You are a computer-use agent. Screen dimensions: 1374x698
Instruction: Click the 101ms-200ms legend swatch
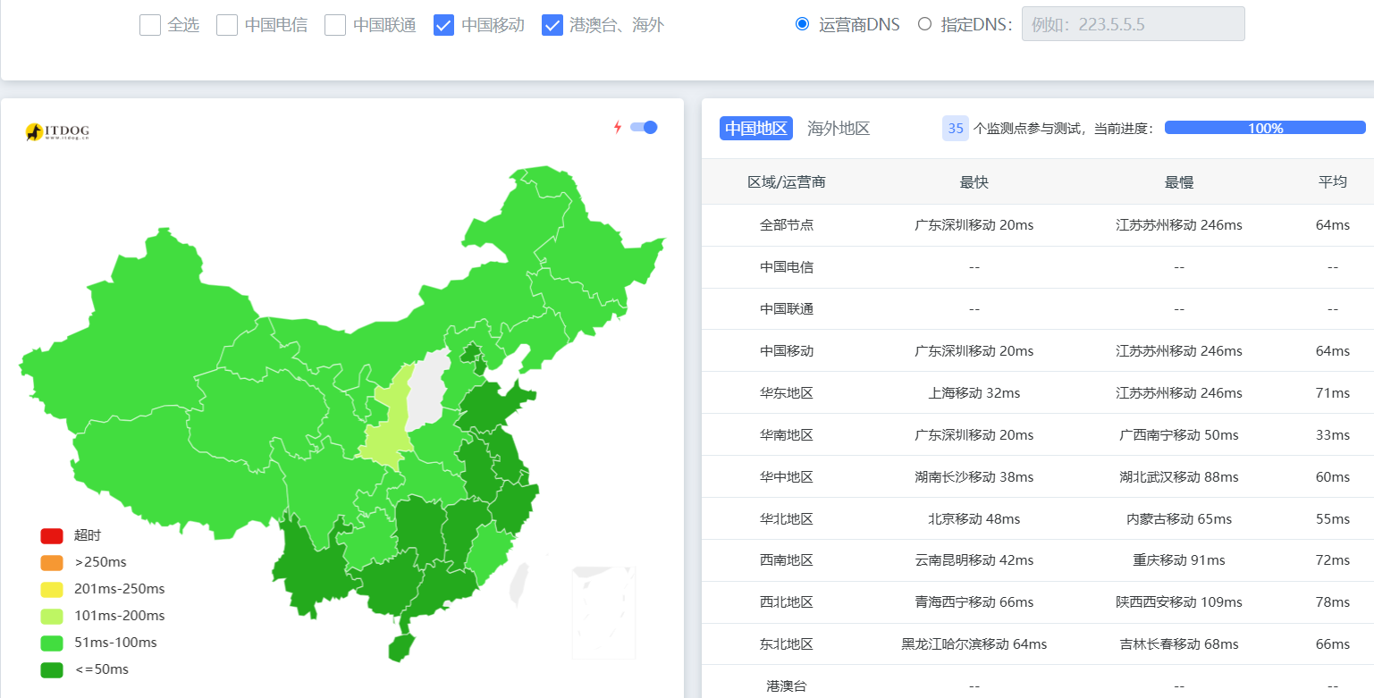[x=52, y=616]
